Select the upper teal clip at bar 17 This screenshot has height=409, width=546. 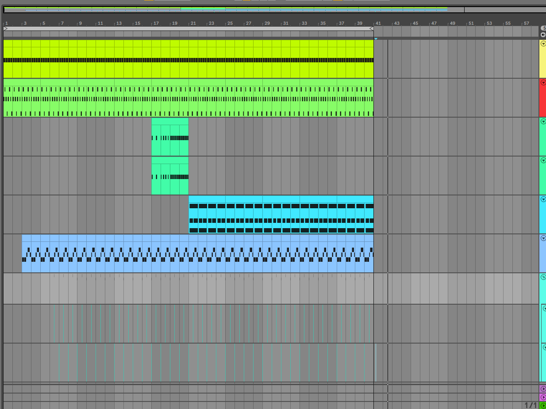pos(170,137)
